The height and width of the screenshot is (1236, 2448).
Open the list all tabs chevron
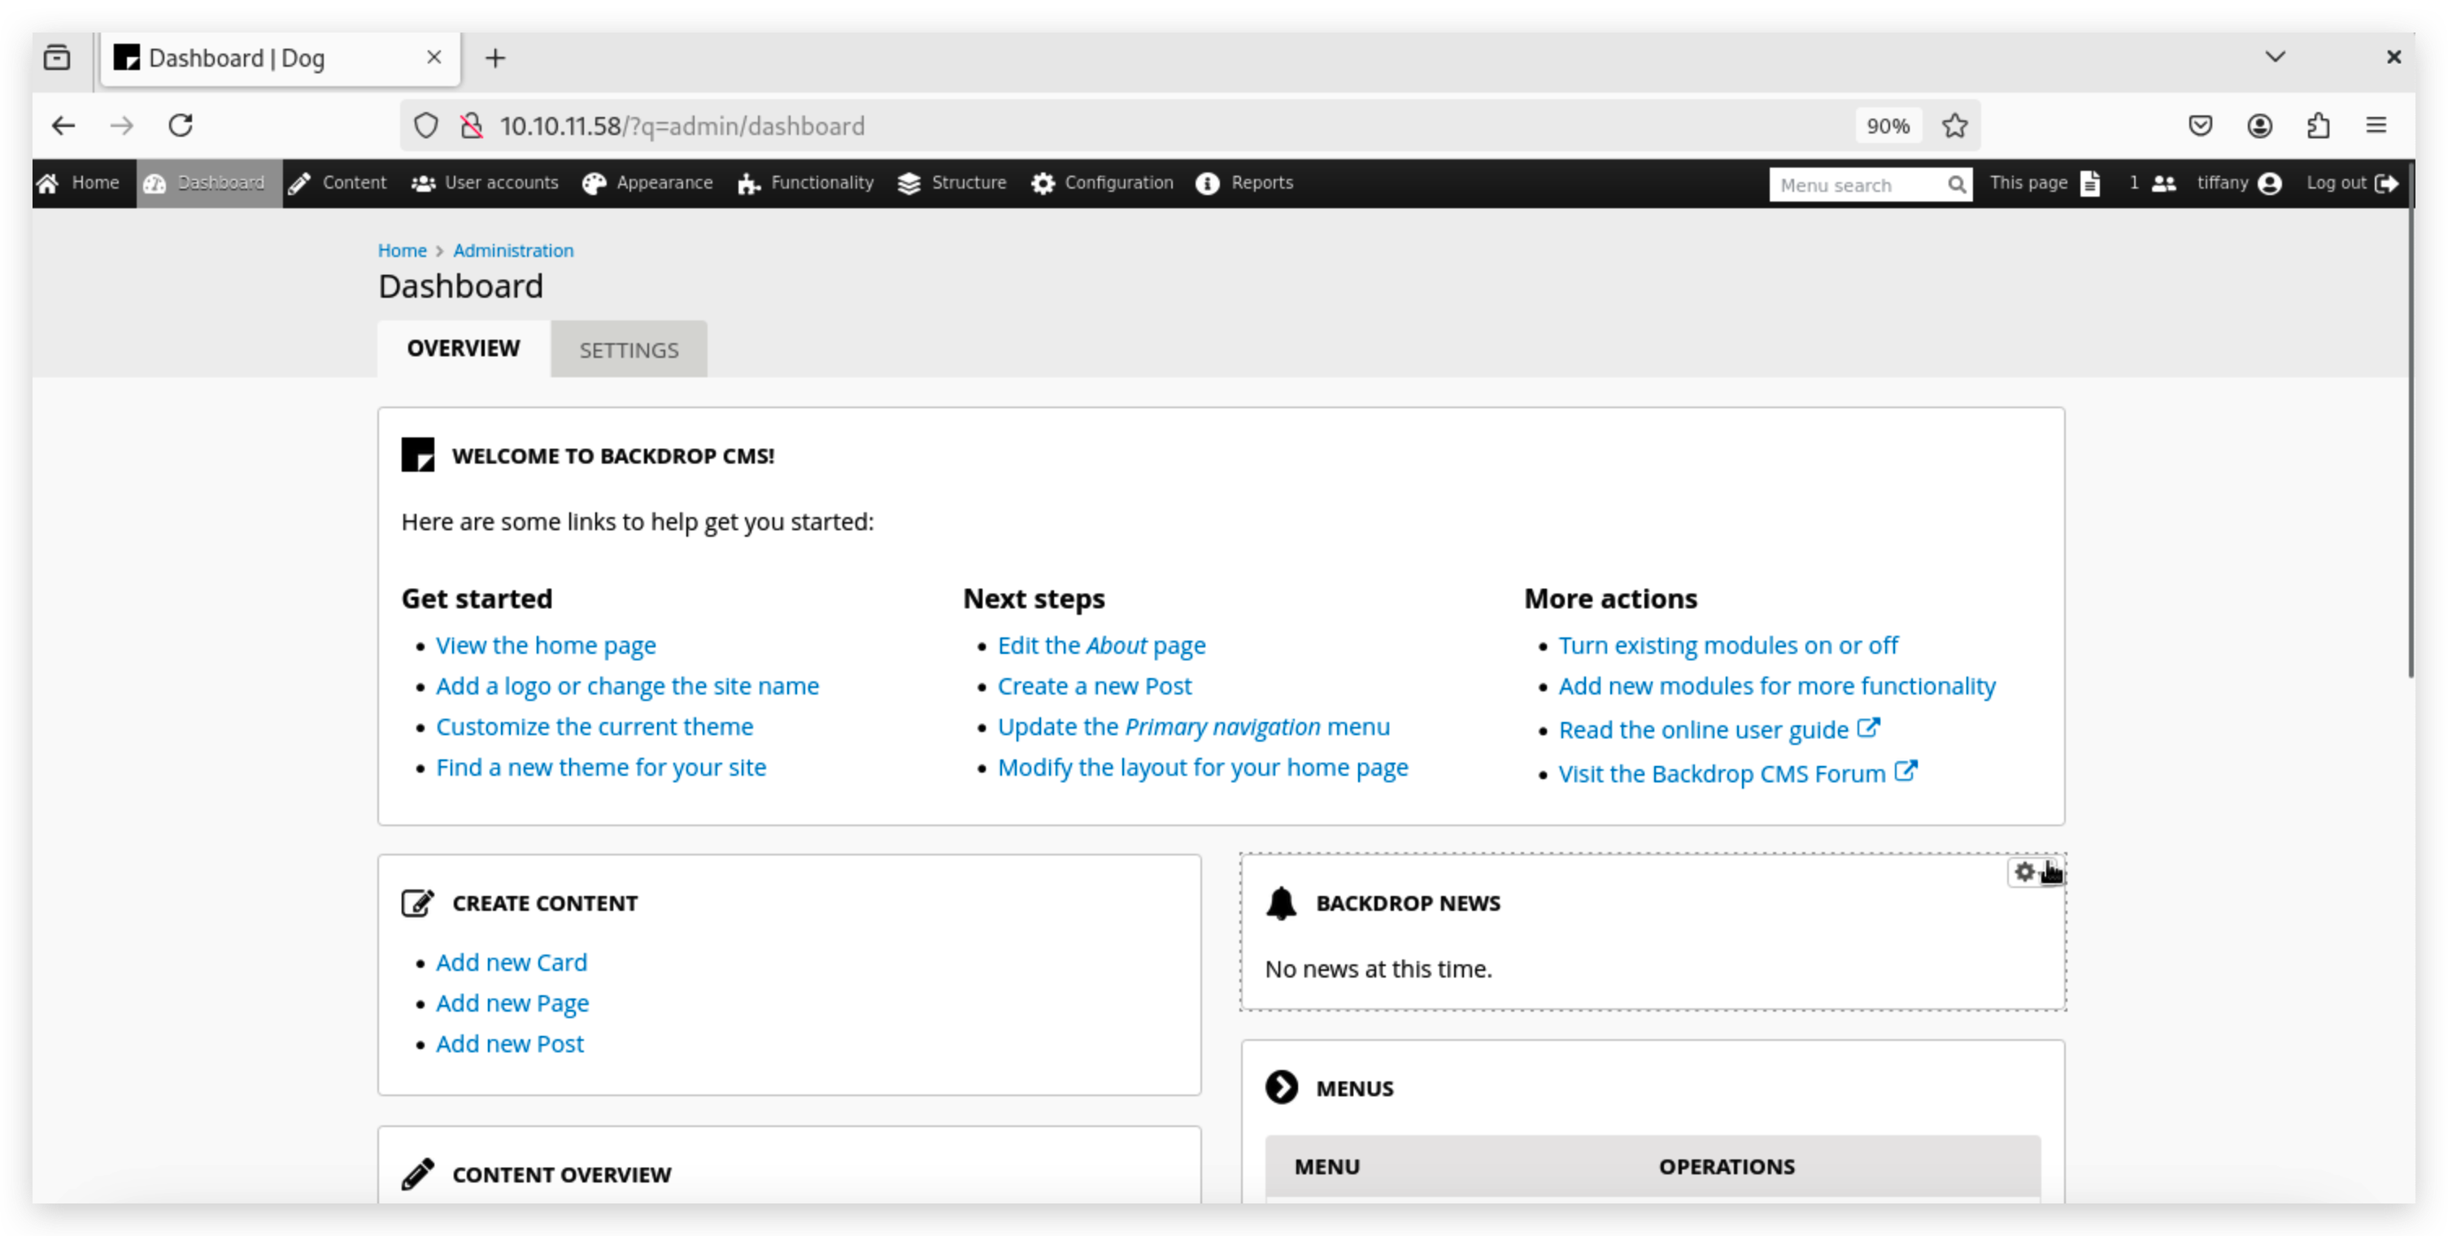(2274, 57)
